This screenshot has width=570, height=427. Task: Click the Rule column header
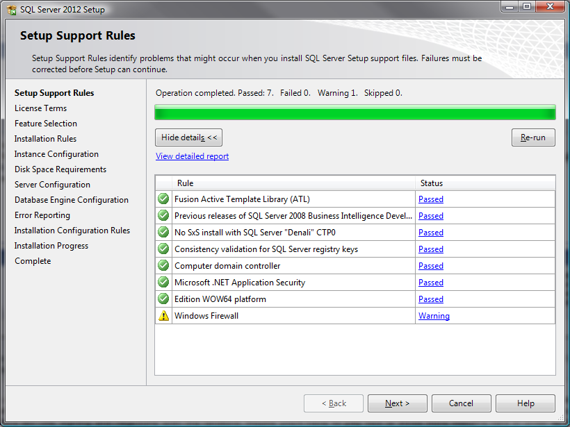[294, 183]
